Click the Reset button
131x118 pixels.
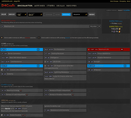pyautogui.click(x=92, y=14)
